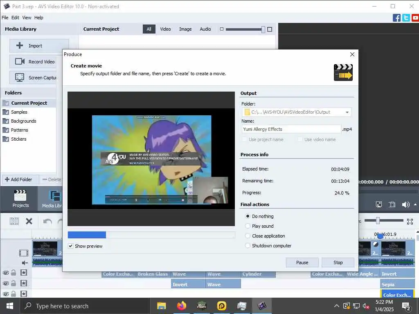Toggle lock on second effect track
419x314 pixels.
pos(14,283)
